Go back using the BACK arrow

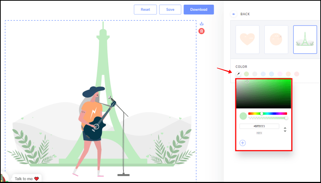(234, 14)
